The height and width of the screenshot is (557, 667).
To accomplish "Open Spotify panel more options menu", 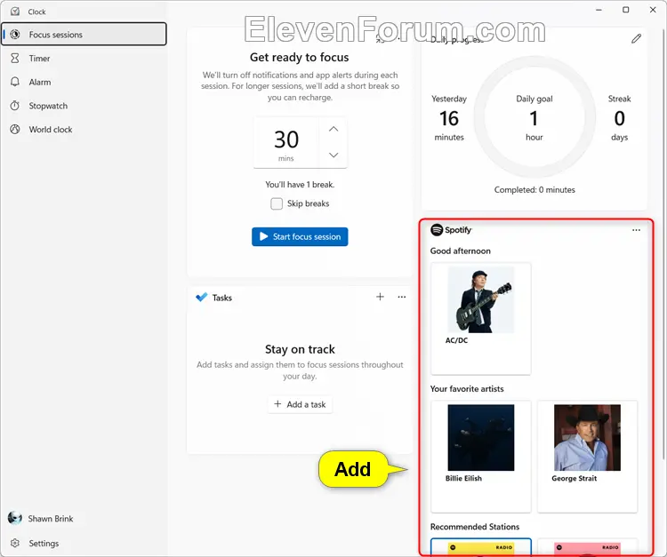I will click(636, 230).
